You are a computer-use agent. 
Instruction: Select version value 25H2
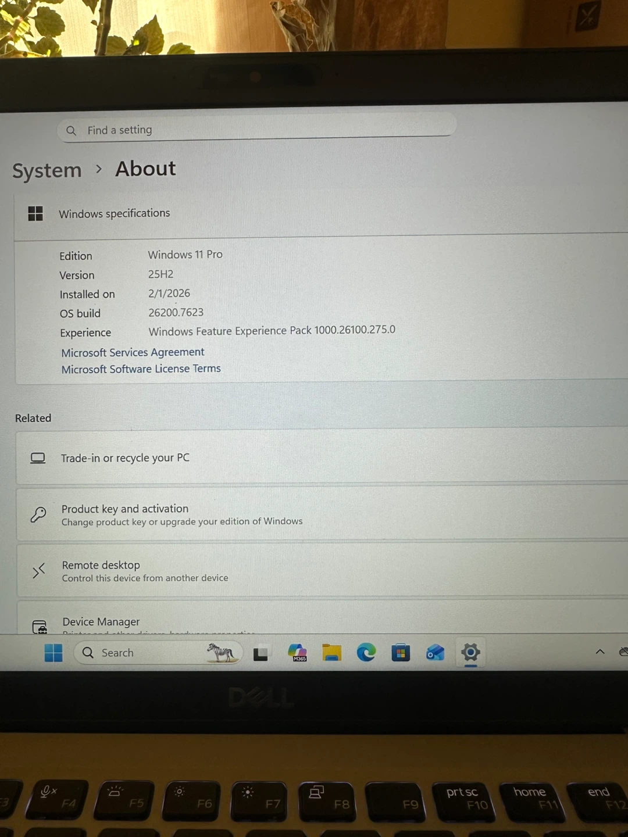[160, 274]
